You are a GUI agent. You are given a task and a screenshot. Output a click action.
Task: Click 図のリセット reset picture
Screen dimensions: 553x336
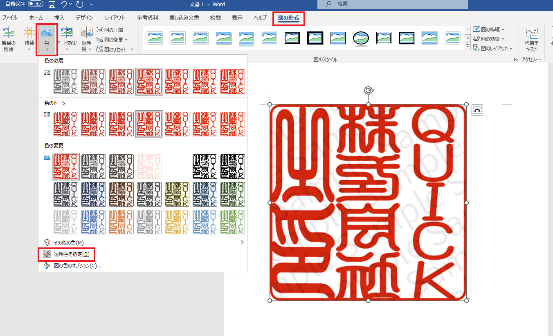tap(112, 49)
